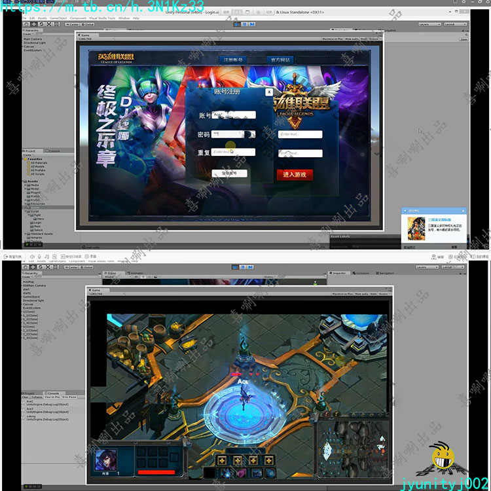Viewport: 491px width, 491px height.
Task: Click 注册帐号 button in login screen
Action: pyautogui.click(x=233, y=60)
